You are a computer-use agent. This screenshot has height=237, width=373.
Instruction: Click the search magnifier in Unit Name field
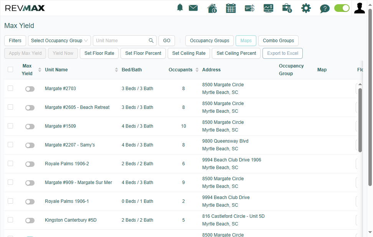click(151, 41)
